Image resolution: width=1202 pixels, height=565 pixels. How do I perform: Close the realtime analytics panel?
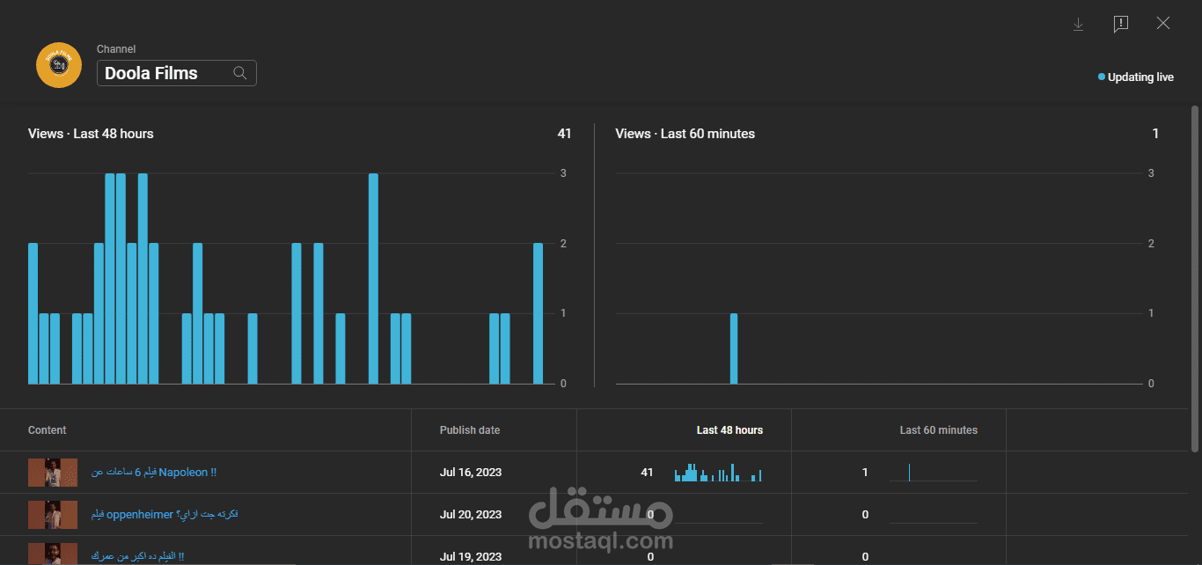tap(1163, 24)
